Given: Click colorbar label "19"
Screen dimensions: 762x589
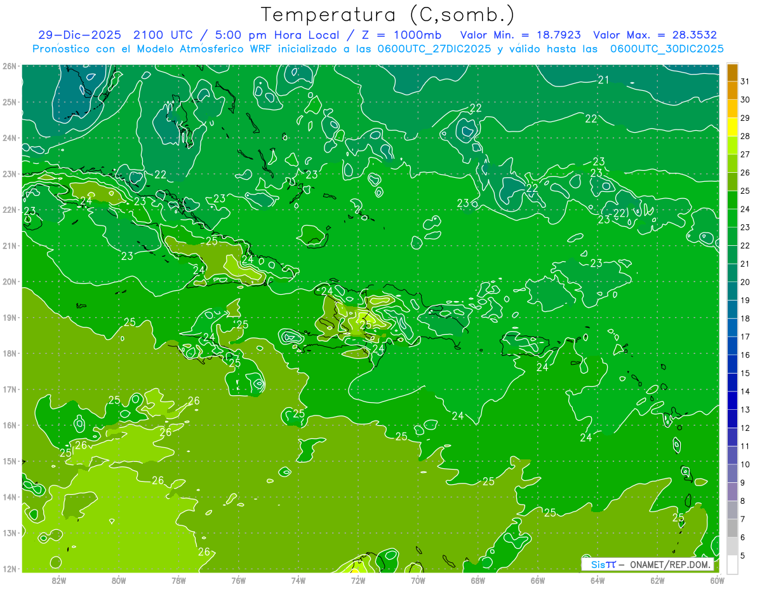Looking at the screenshot, I should (x=745, y=301).
